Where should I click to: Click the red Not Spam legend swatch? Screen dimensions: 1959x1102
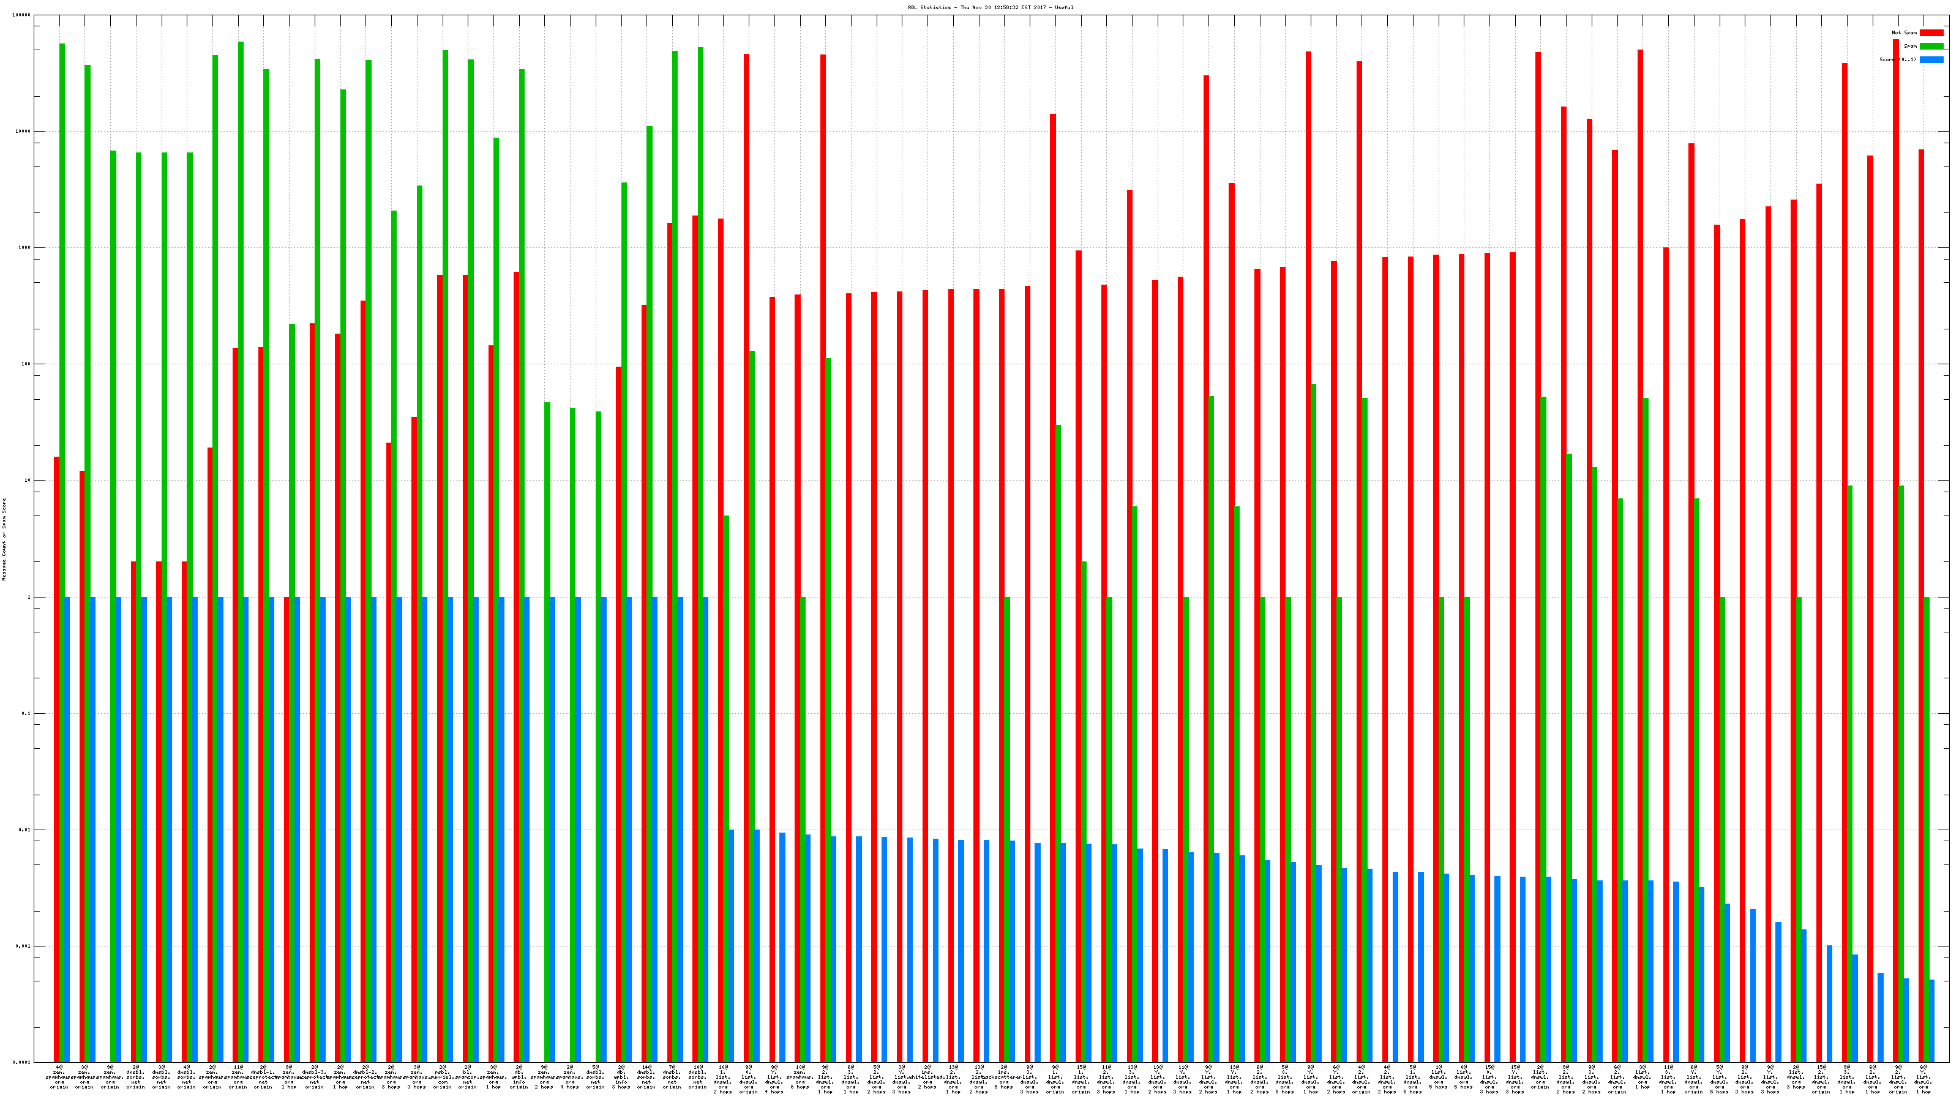[x=1931, y=32]
